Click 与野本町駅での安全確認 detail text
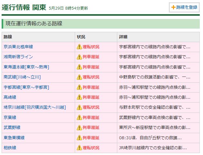 point(155,107)
